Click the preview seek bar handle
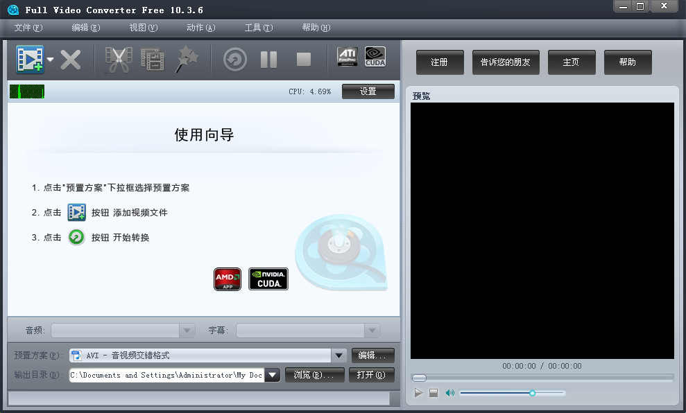 point(419,378)
